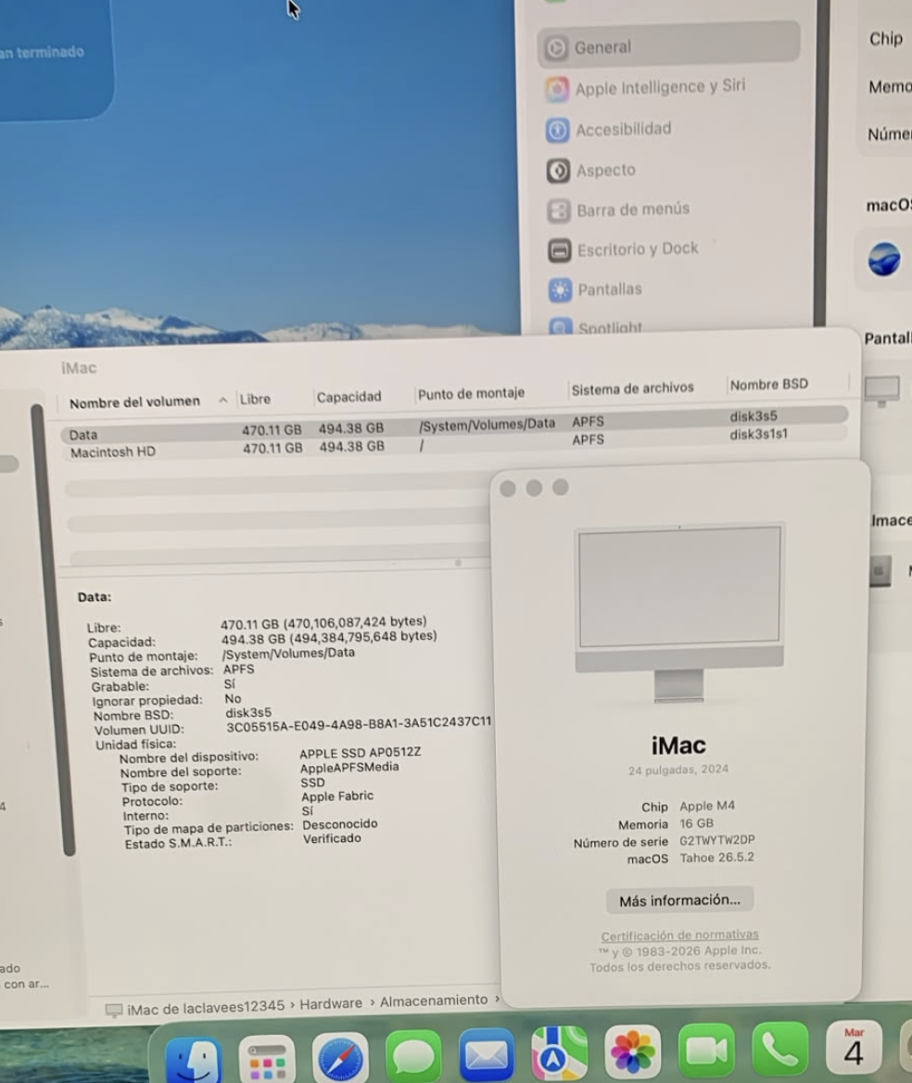Click /System/Volumes/Data mount point cell

tap(487, 424)
